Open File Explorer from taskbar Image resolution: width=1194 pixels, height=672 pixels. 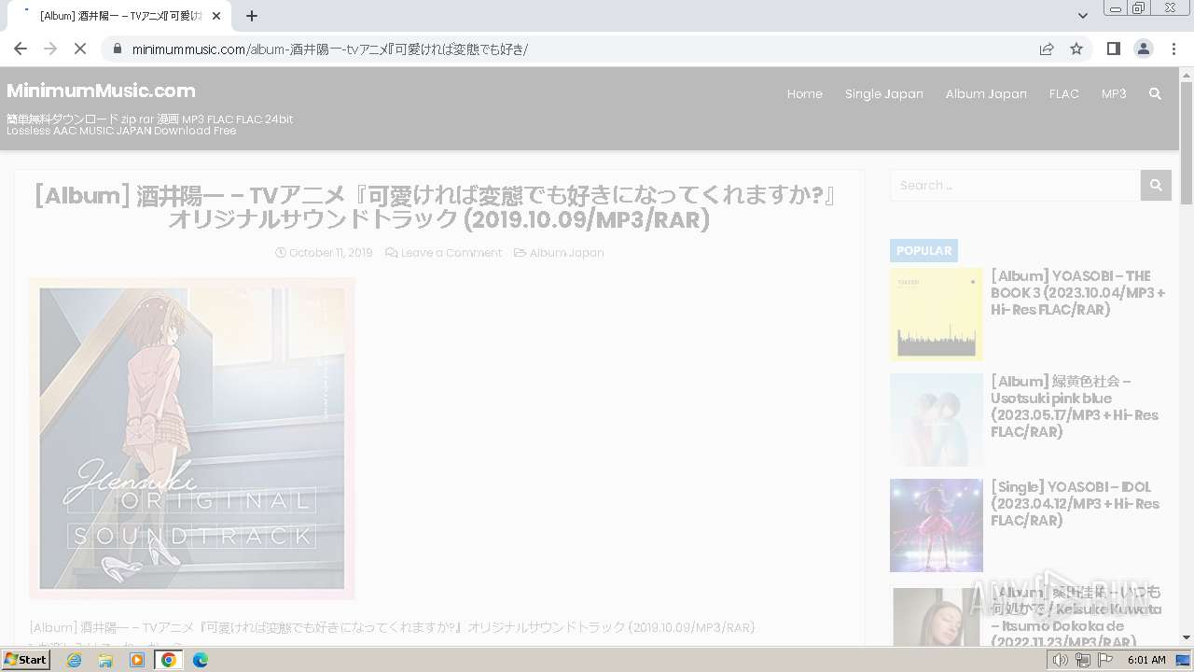click(x=105, y=660)
